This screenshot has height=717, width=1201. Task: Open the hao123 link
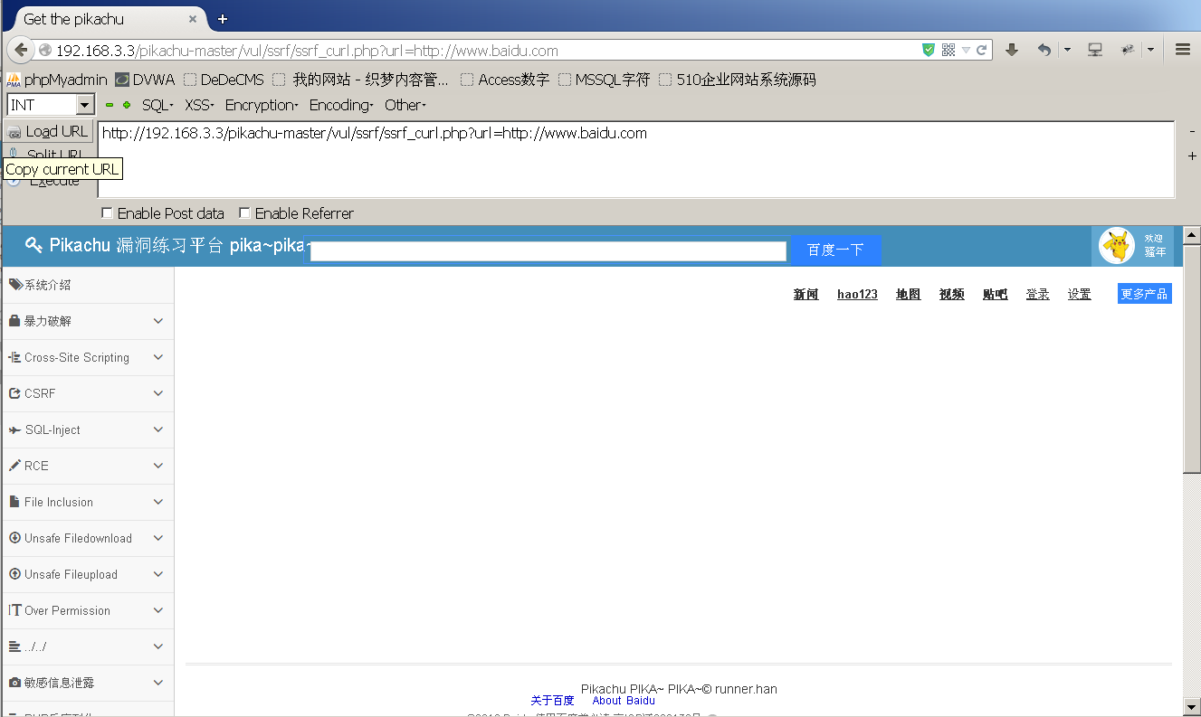click(857, 294)
